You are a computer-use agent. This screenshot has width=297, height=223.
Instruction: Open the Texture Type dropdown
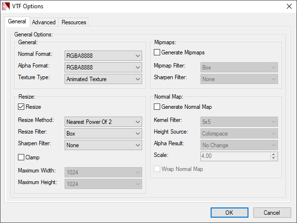(103, 79)
